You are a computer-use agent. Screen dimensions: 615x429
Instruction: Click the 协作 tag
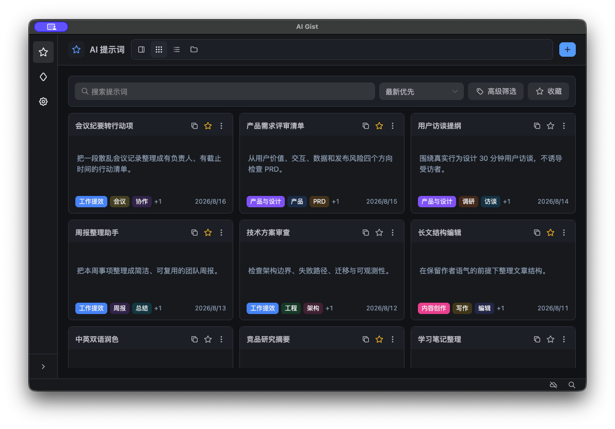141,202
